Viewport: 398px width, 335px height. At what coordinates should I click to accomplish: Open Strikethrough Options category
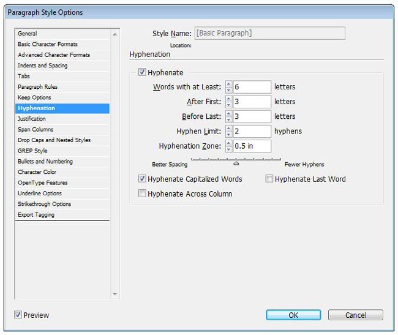62,204
